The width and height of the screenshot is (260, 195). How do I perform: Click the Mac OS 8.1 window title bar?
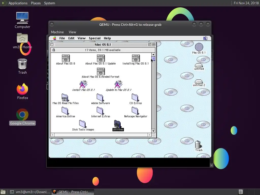tap(103, 44)
